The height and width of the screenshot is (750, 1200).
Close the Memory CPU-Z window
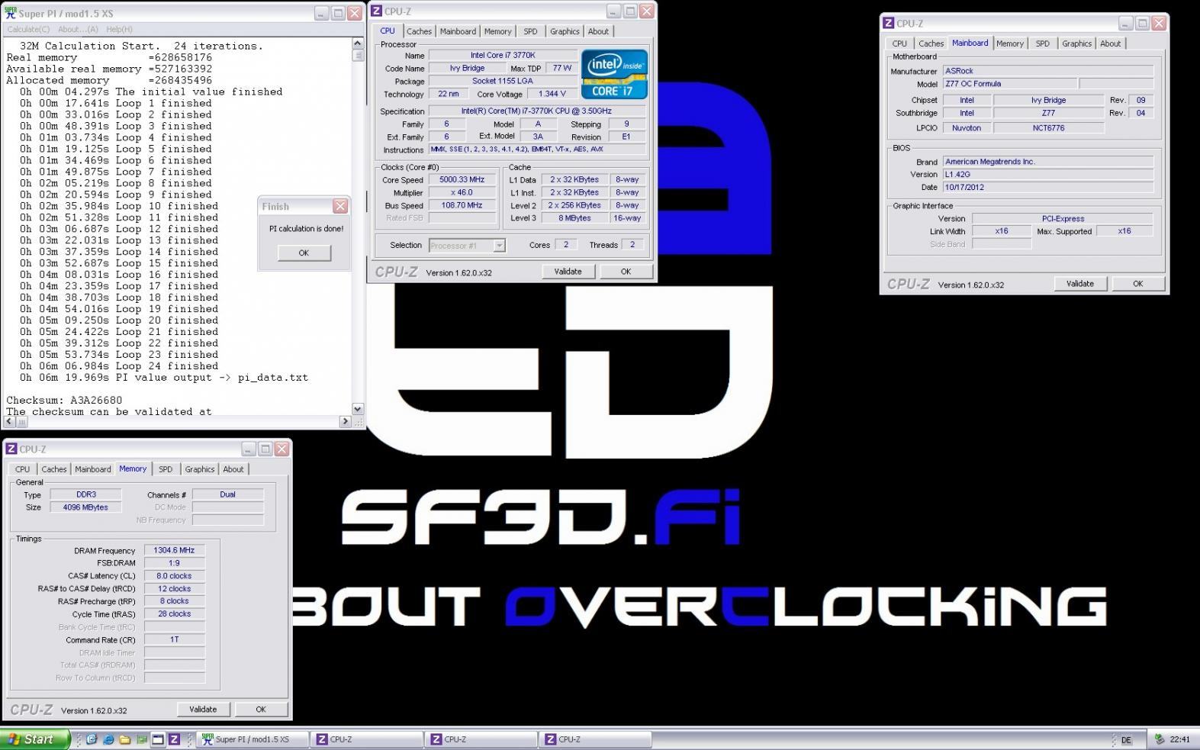(x=282, y=449)
